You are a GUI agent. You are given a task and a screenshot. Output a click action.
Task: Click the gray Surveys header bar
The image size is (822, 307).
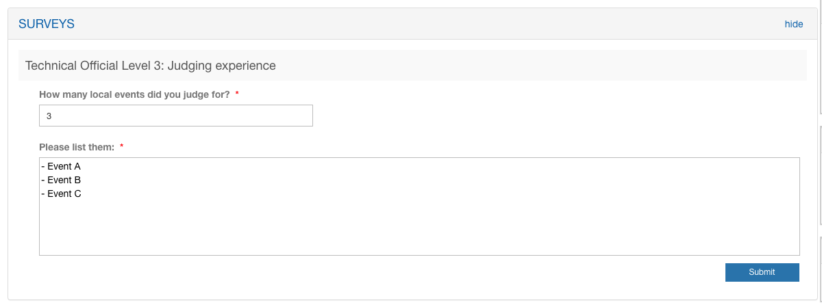(411, 24)
